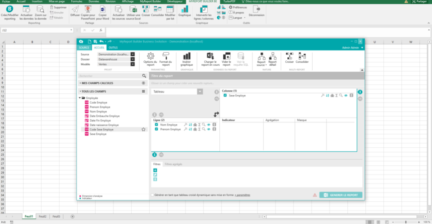Toggle eye visibility for Nom Employe
The width and height of the screenshot is (432, 224).
(208, 125)
